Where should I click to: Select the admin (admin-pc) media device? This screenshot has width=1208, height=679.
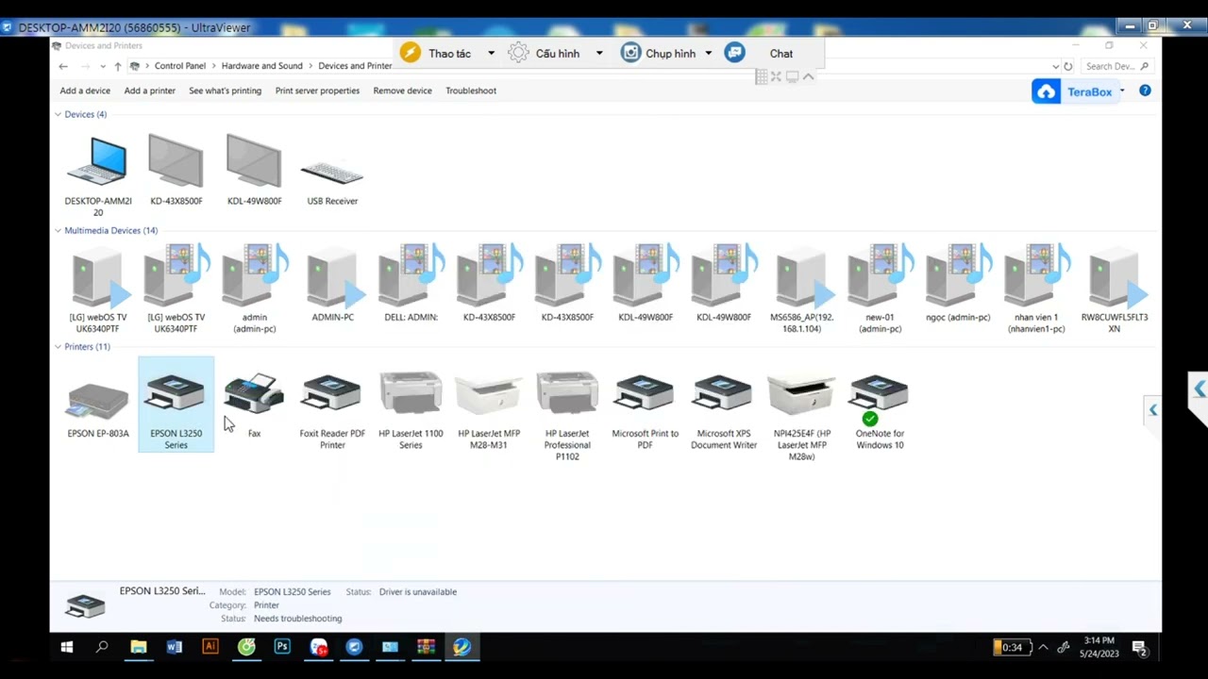click(x=254, y=289)
